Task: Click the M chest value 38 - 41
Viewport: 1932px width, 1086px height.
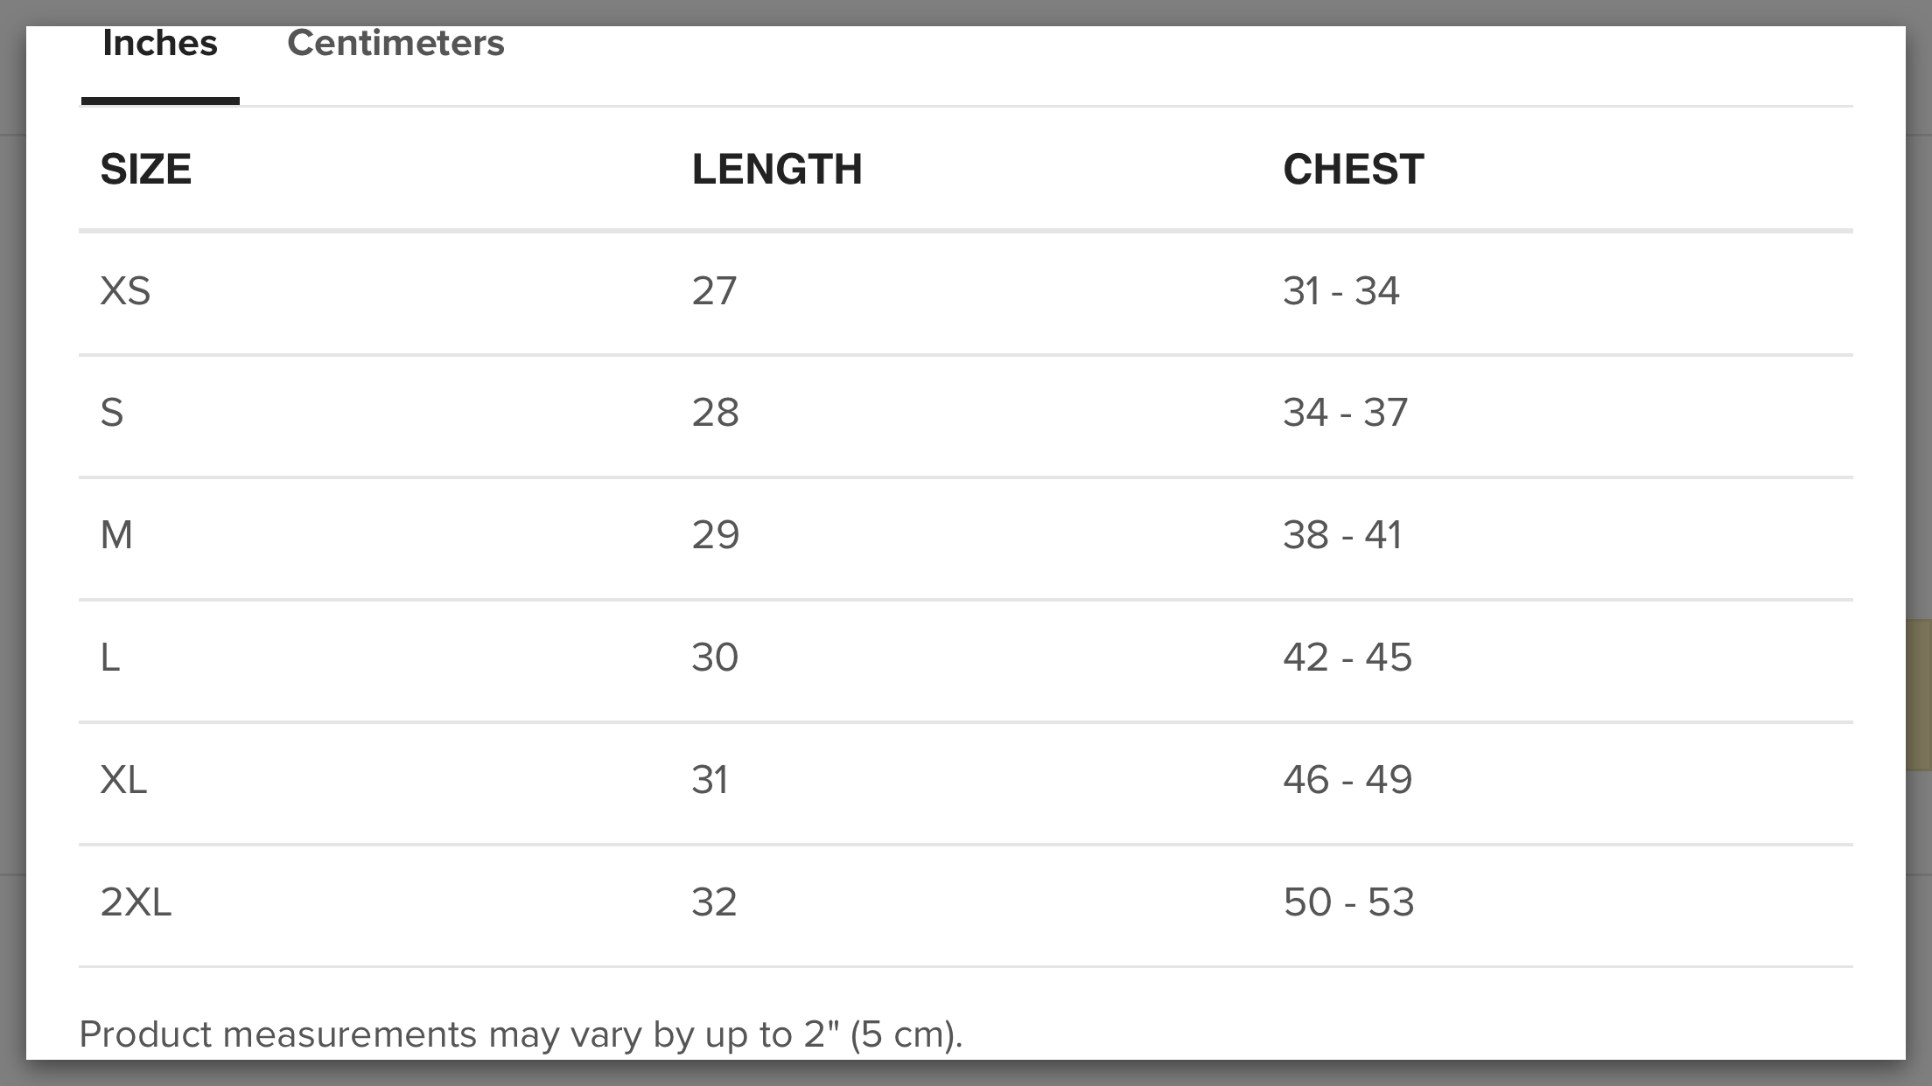Action: 1343,534
